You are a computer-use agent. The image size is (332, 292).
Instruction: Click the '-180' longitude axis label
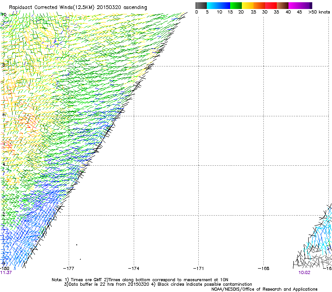point(4,269)
